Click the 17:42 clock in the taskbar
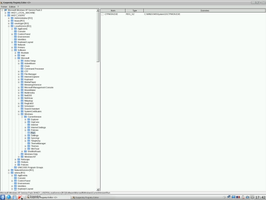The height and width of the screenshot is (200, 266). tap(260, 197)
